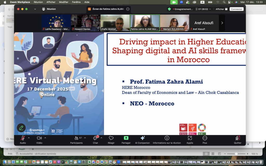266x166 pixels.
Task: Click the zoom slider in Excel status bar
Action: pyautogui.click(x=236, y=154)
